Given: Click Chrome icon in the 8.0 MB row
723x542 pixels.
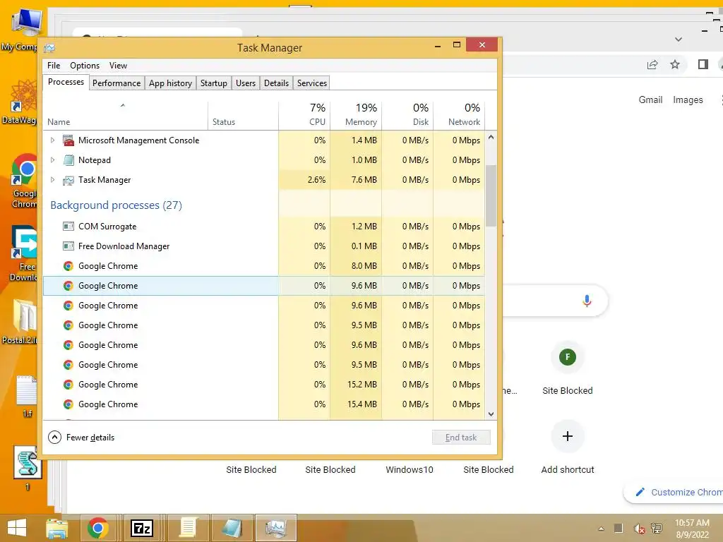Looking at the screenshot, I should click(68, 266).
